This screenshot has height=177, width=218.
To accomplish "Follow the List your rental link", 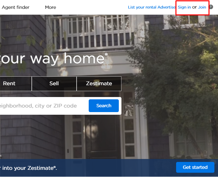I will (x=142, y=7).
